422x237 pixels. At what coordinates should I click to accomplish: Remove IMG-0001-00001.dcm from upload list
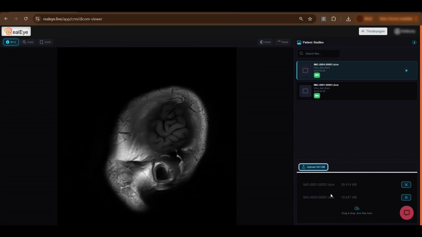tap(406, 185)
